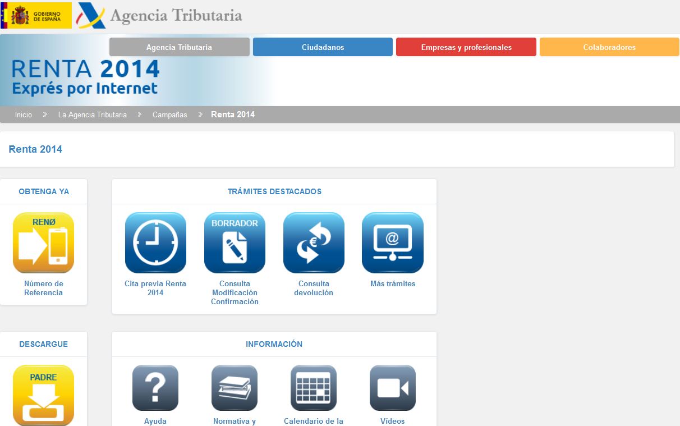
Task: Click the Renta 2014 breadcrumb current page
Action: (233, 114)
